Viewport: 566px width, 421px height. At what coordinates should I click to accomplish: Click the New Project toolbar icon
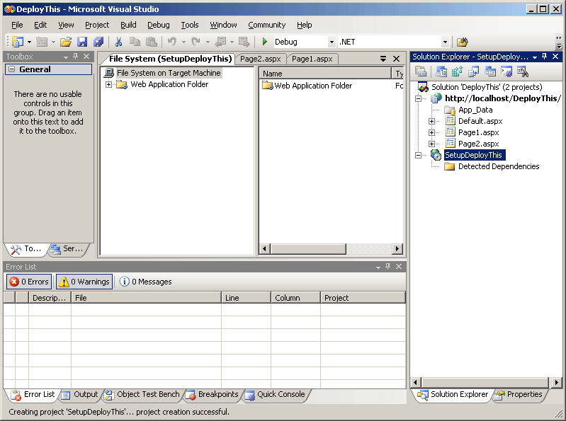(x=17, y=42)
